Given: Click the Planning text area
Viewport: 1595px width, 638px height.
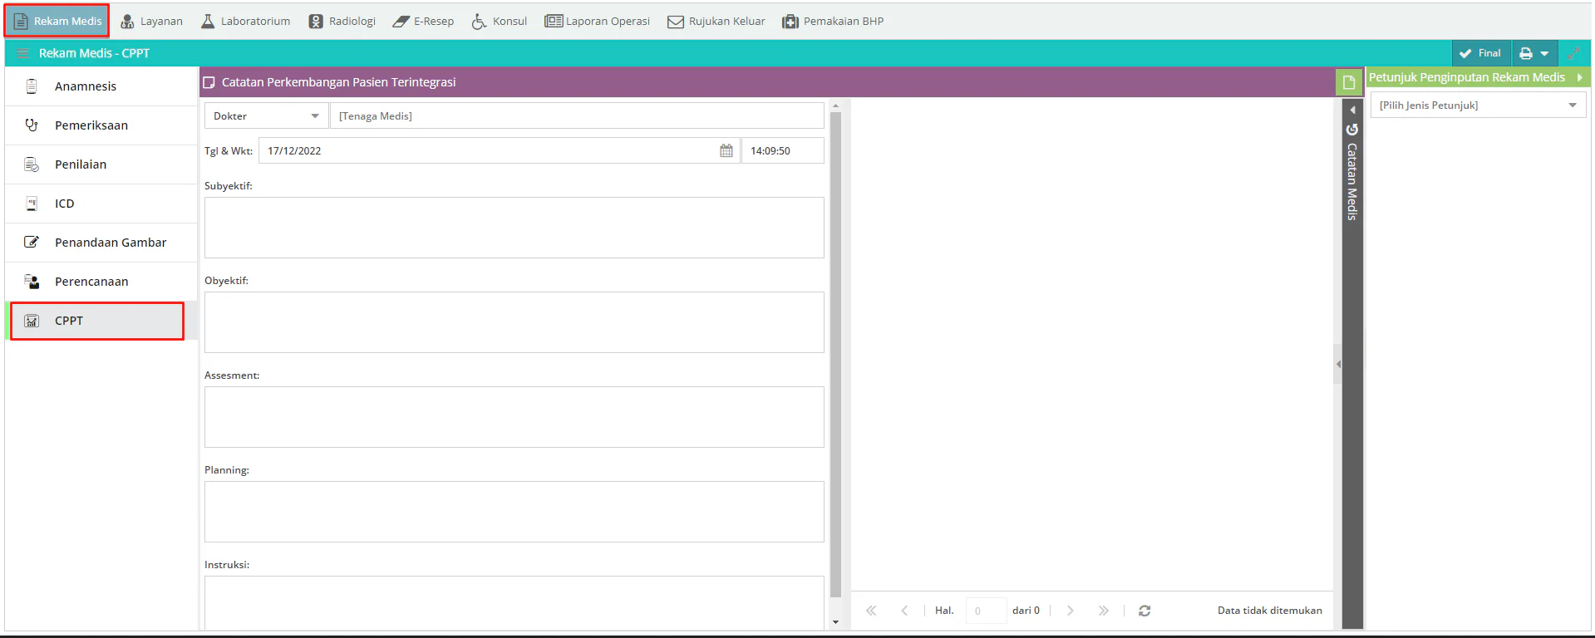Looking at the screenshot, I should (x=514, y=512).
